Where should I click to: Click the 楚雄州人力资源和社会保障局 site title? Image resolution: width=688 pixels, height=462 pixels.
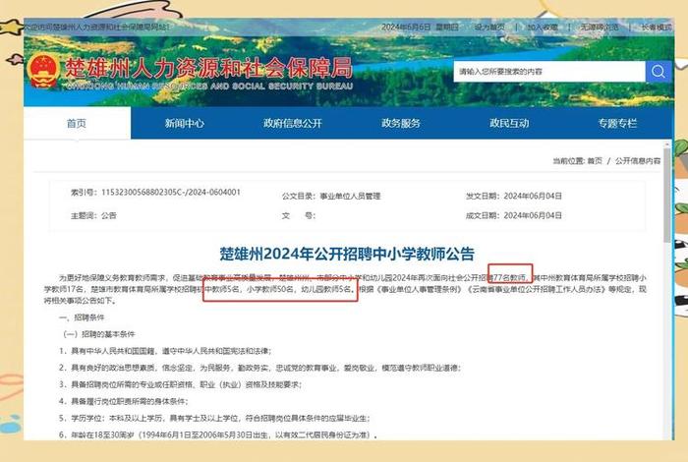[x=208, y=68]
